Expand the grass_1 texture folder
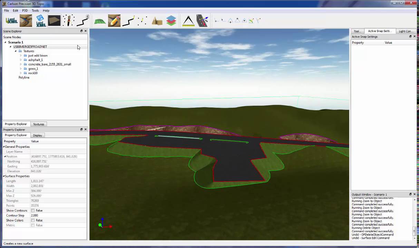The image size is (419, 248). (21, 69)
